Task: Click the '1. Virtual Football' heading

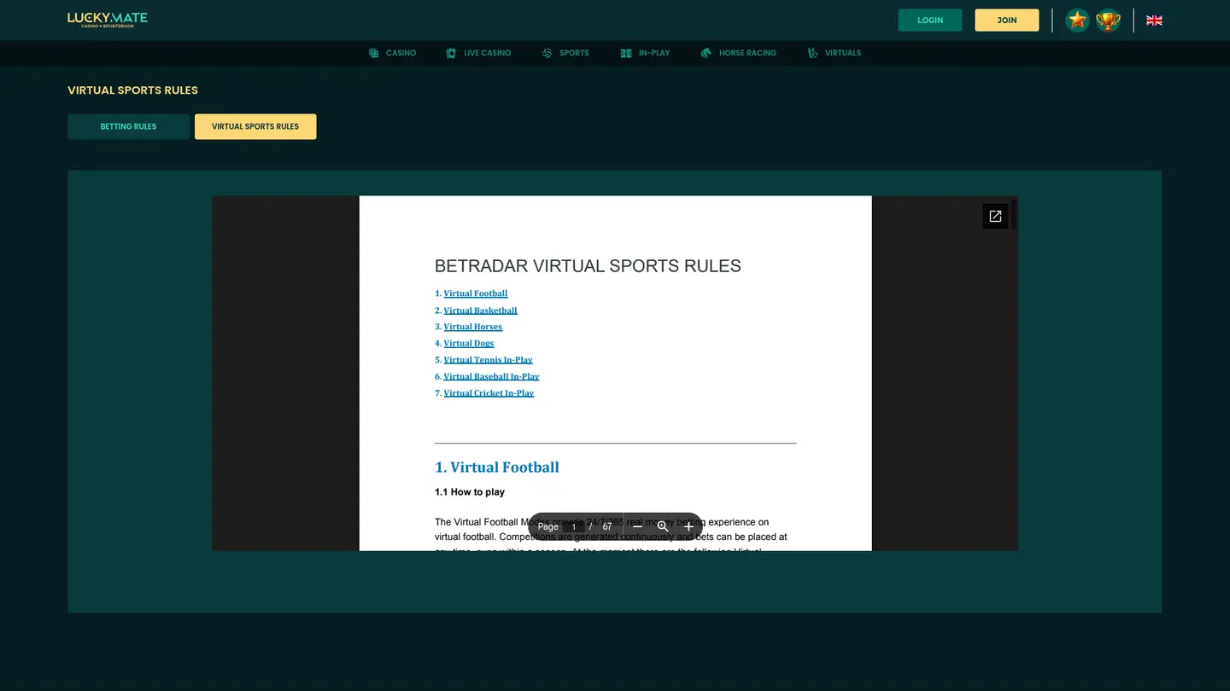Action: pos(497,467)
